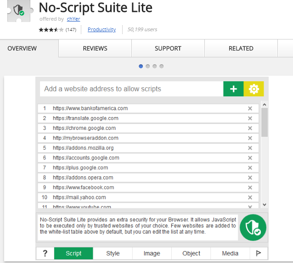Switch to the Support tab
Screen dimensions: 293x263
click(168, 48)
